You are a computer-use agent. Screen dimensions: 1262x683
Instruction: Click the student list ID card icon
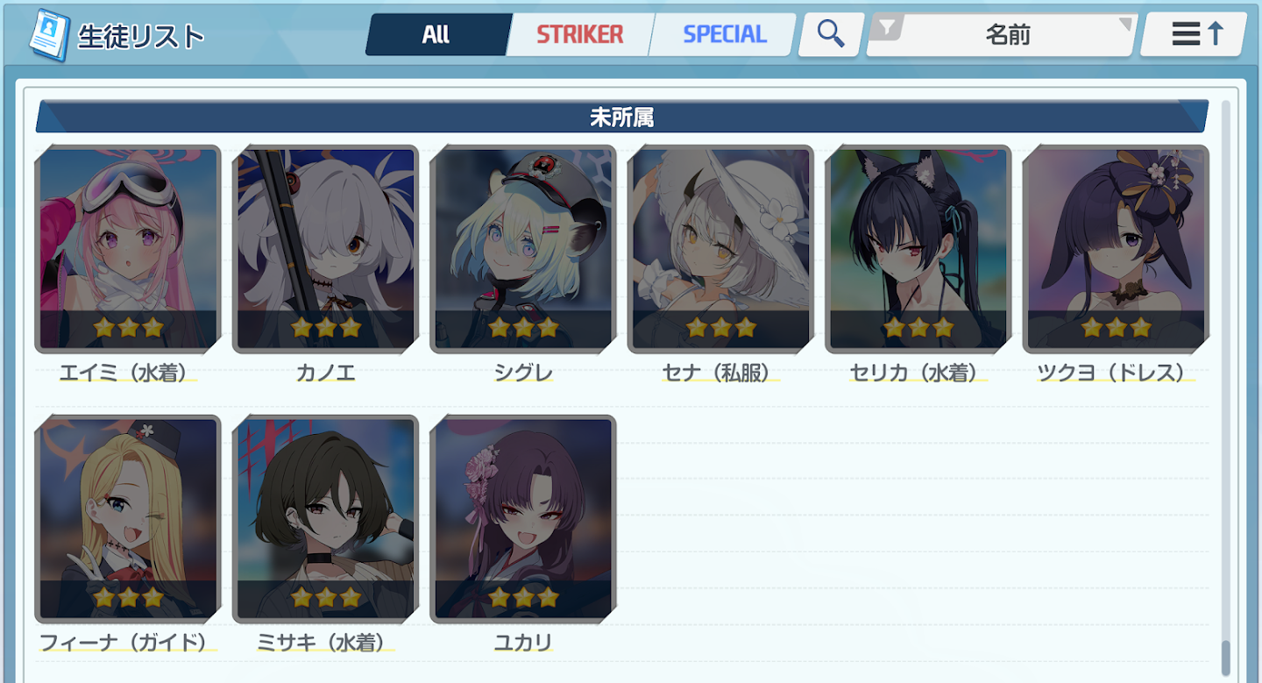48,34
